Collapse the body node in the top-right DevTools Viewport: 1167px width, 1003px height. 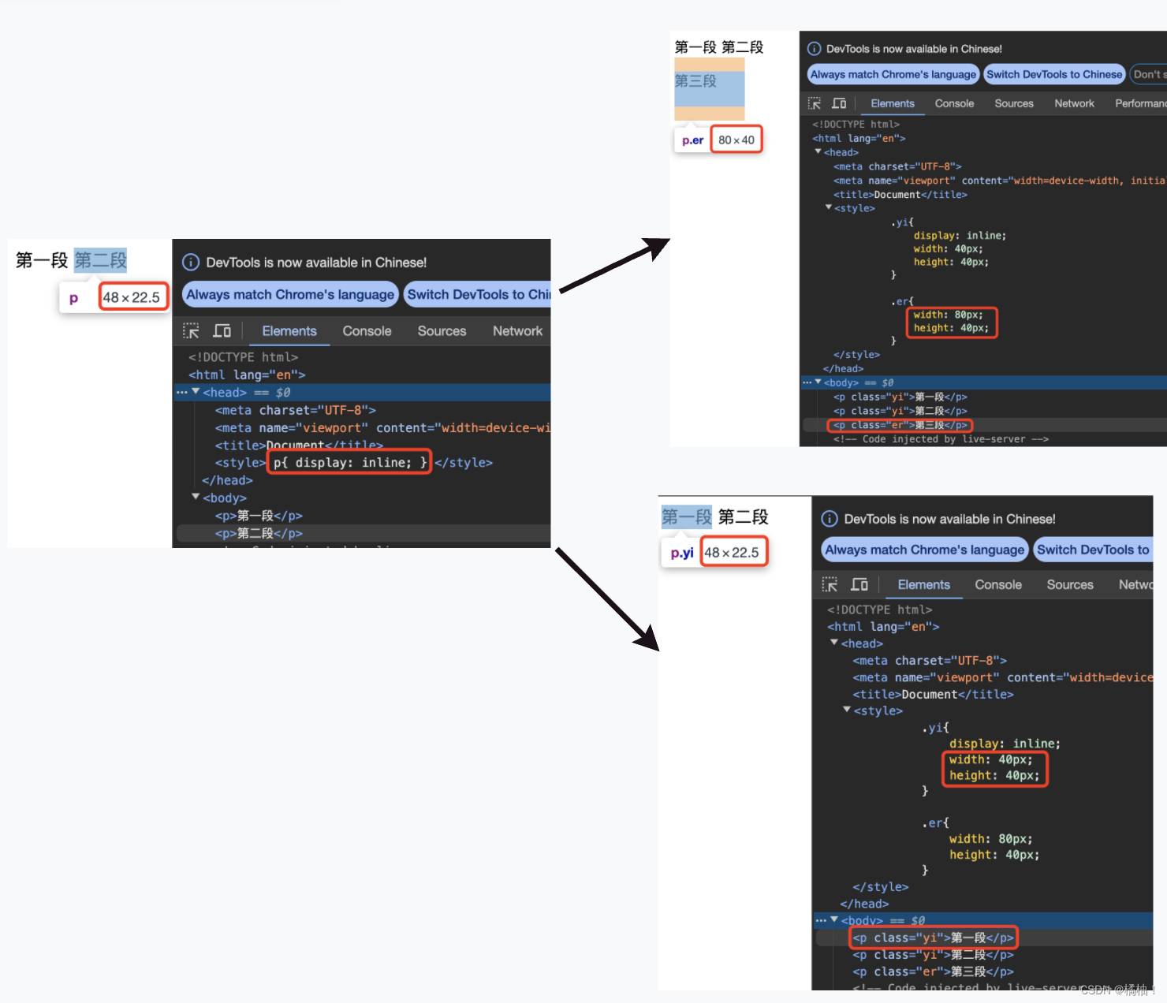pyautogui.click(x=818, y=382)
